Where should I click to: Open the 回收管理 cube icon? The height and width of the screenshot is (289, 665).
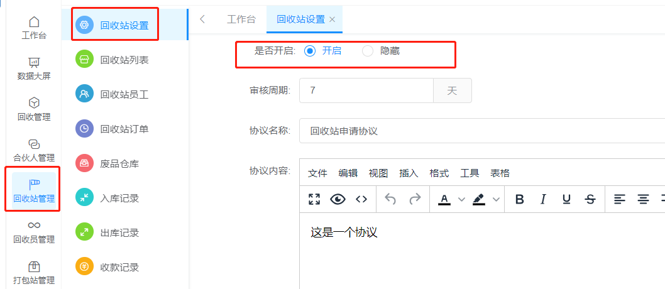[x=34, y=103]
